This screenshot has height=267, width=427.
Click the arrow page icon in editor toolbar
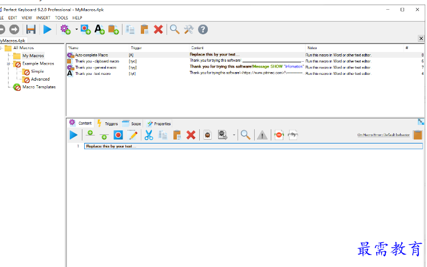(x=293, y=135)
